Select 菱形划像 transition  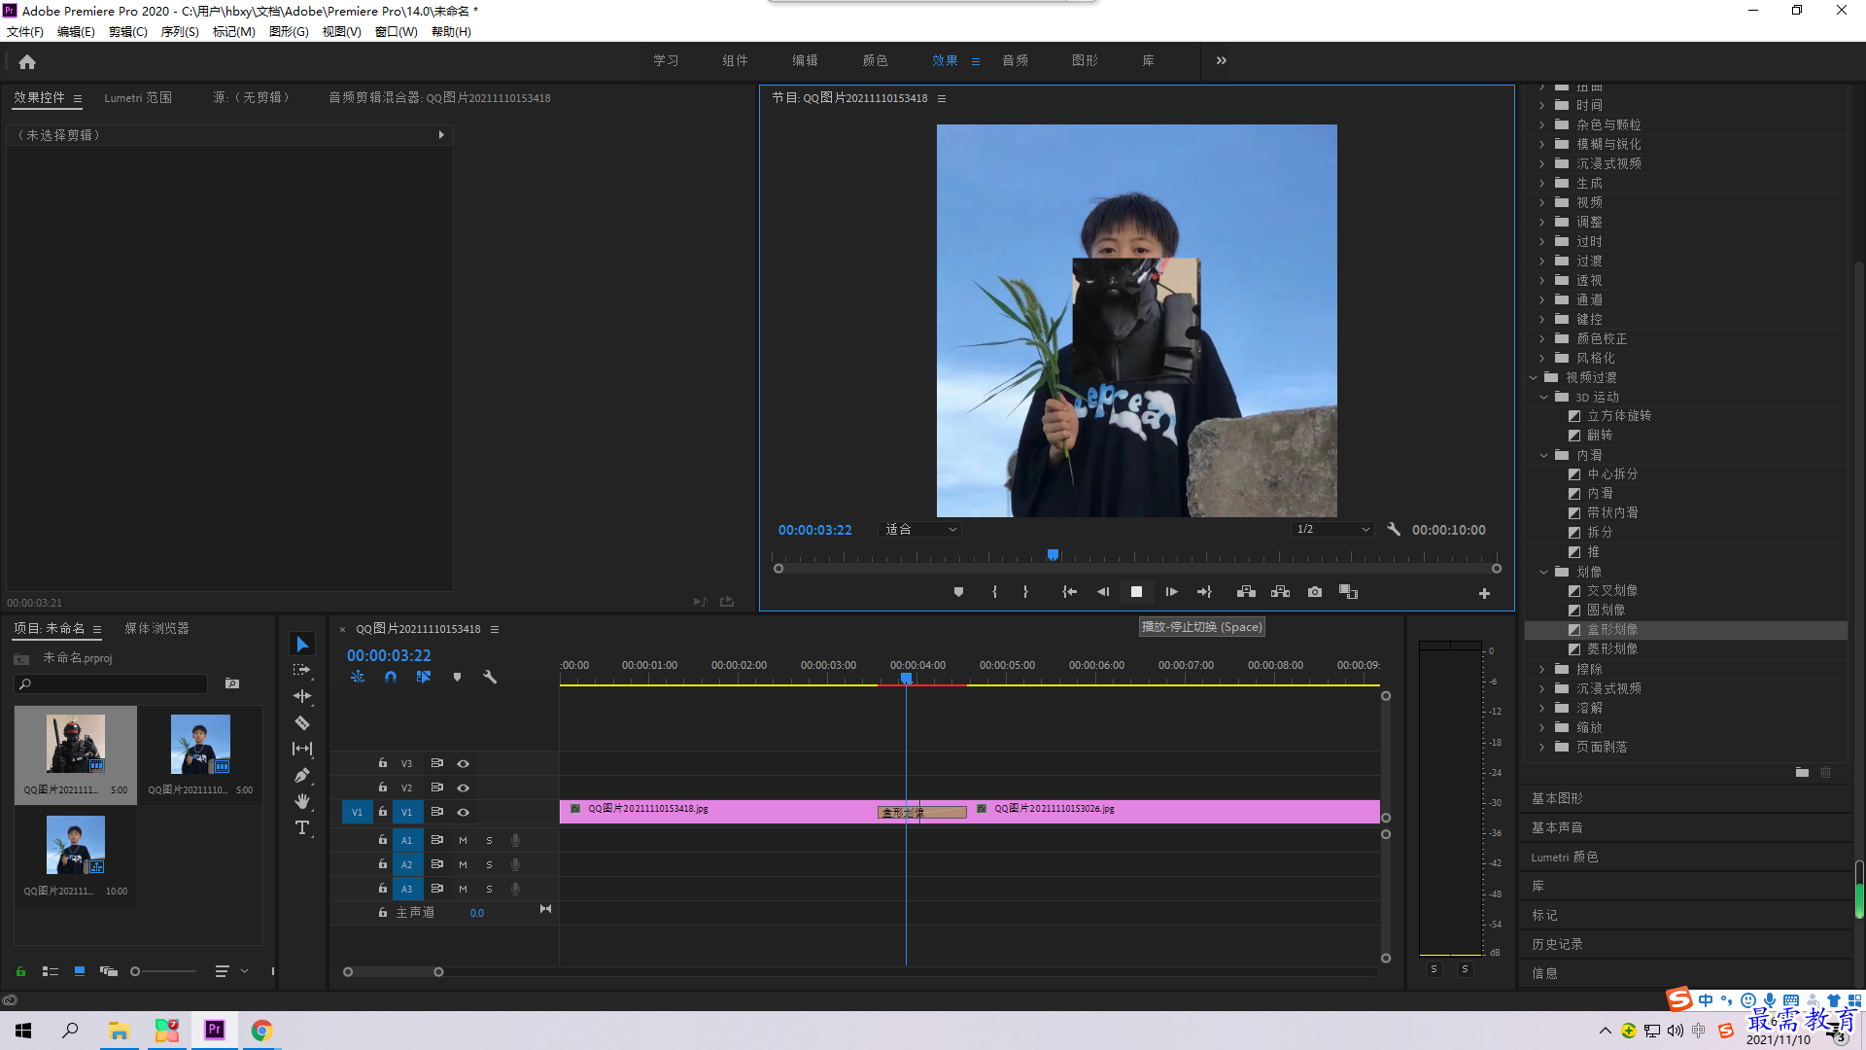1612,649
